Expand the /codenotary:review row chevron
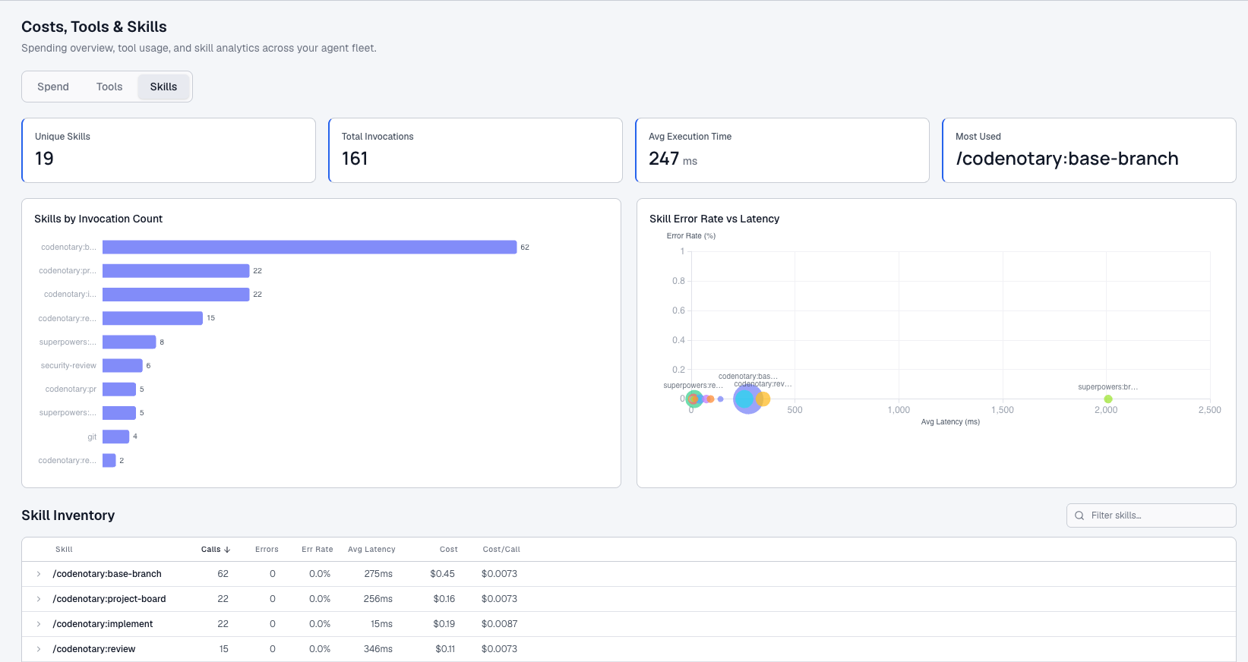This screenshot has width=1248, height=662. coord(39,649)
